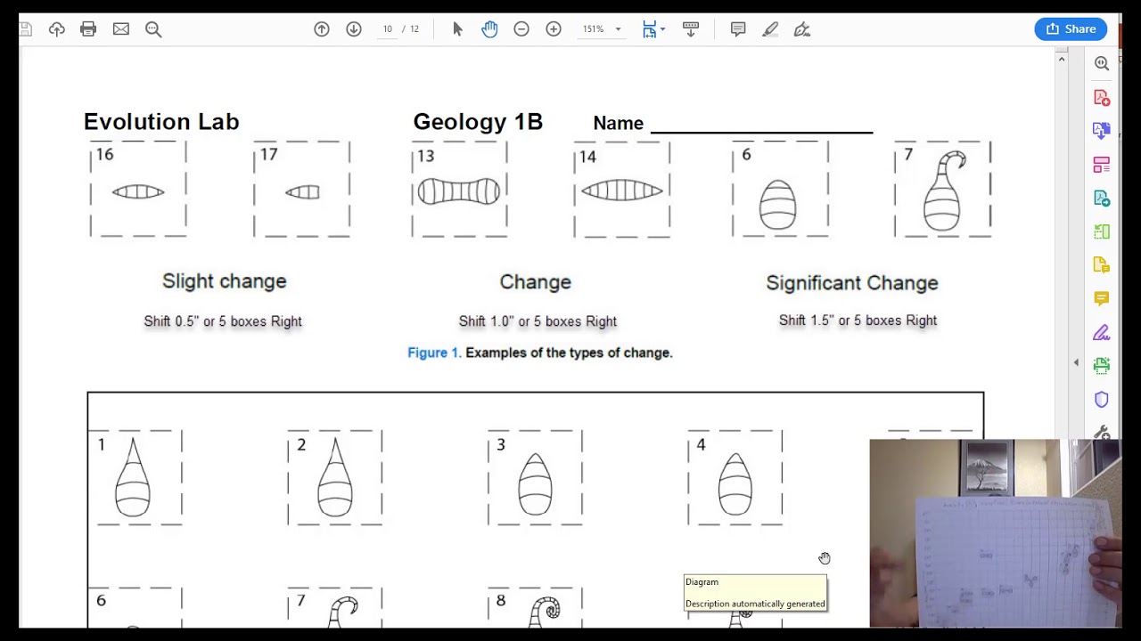Screen dimensions: 1141x641
Task: Open Organize Pages tool in sidebar
Action: point(1102,231)
